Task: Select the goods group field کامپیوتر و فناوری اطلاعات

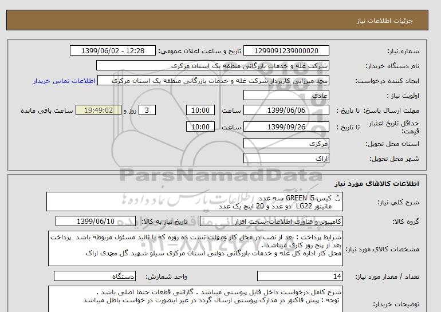Action: pos(271,222)
